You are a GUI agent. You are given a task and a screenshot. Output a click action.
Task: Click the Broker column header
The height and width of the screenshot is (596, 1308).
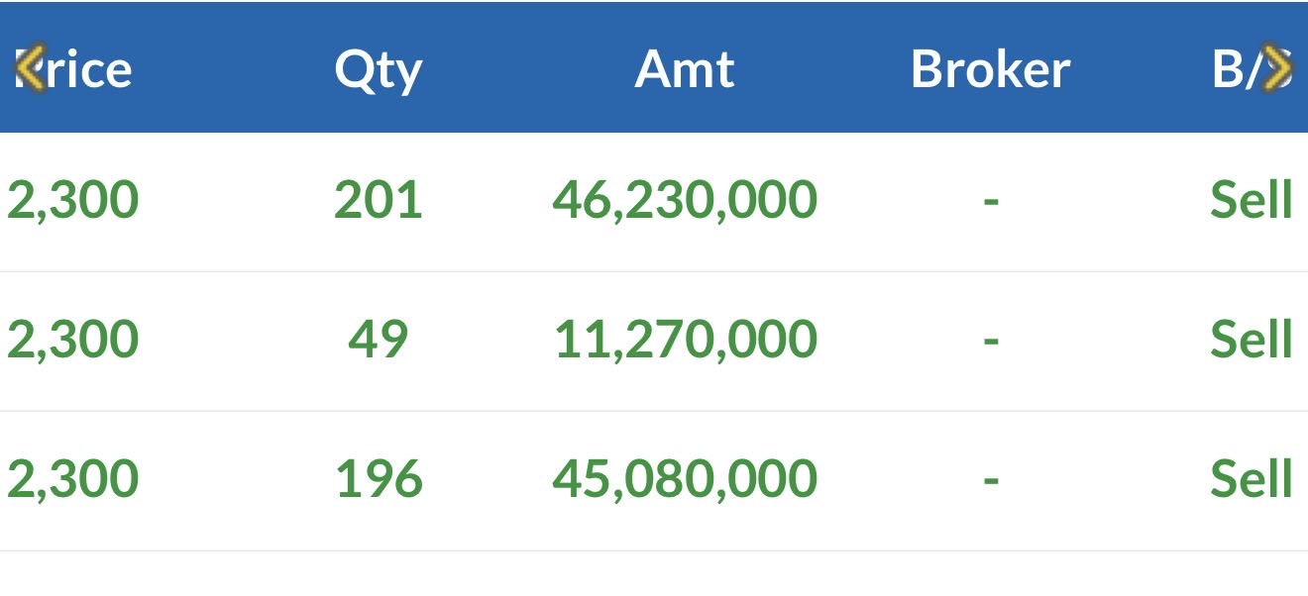(990, 69)
